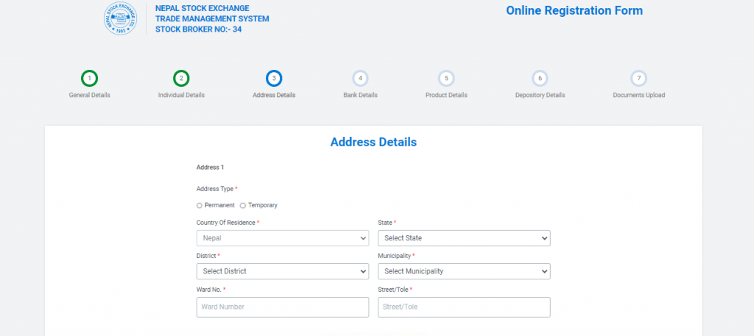754x336 pixels.
Task: Expand the Select District dropdown
Action: 283,271
